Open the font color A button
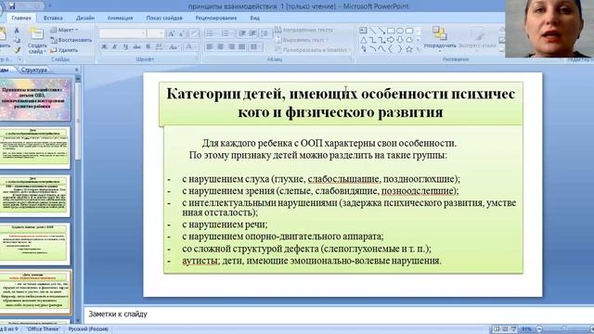The height and width of the screenshot is (334, 594). (x=189, y=47)
